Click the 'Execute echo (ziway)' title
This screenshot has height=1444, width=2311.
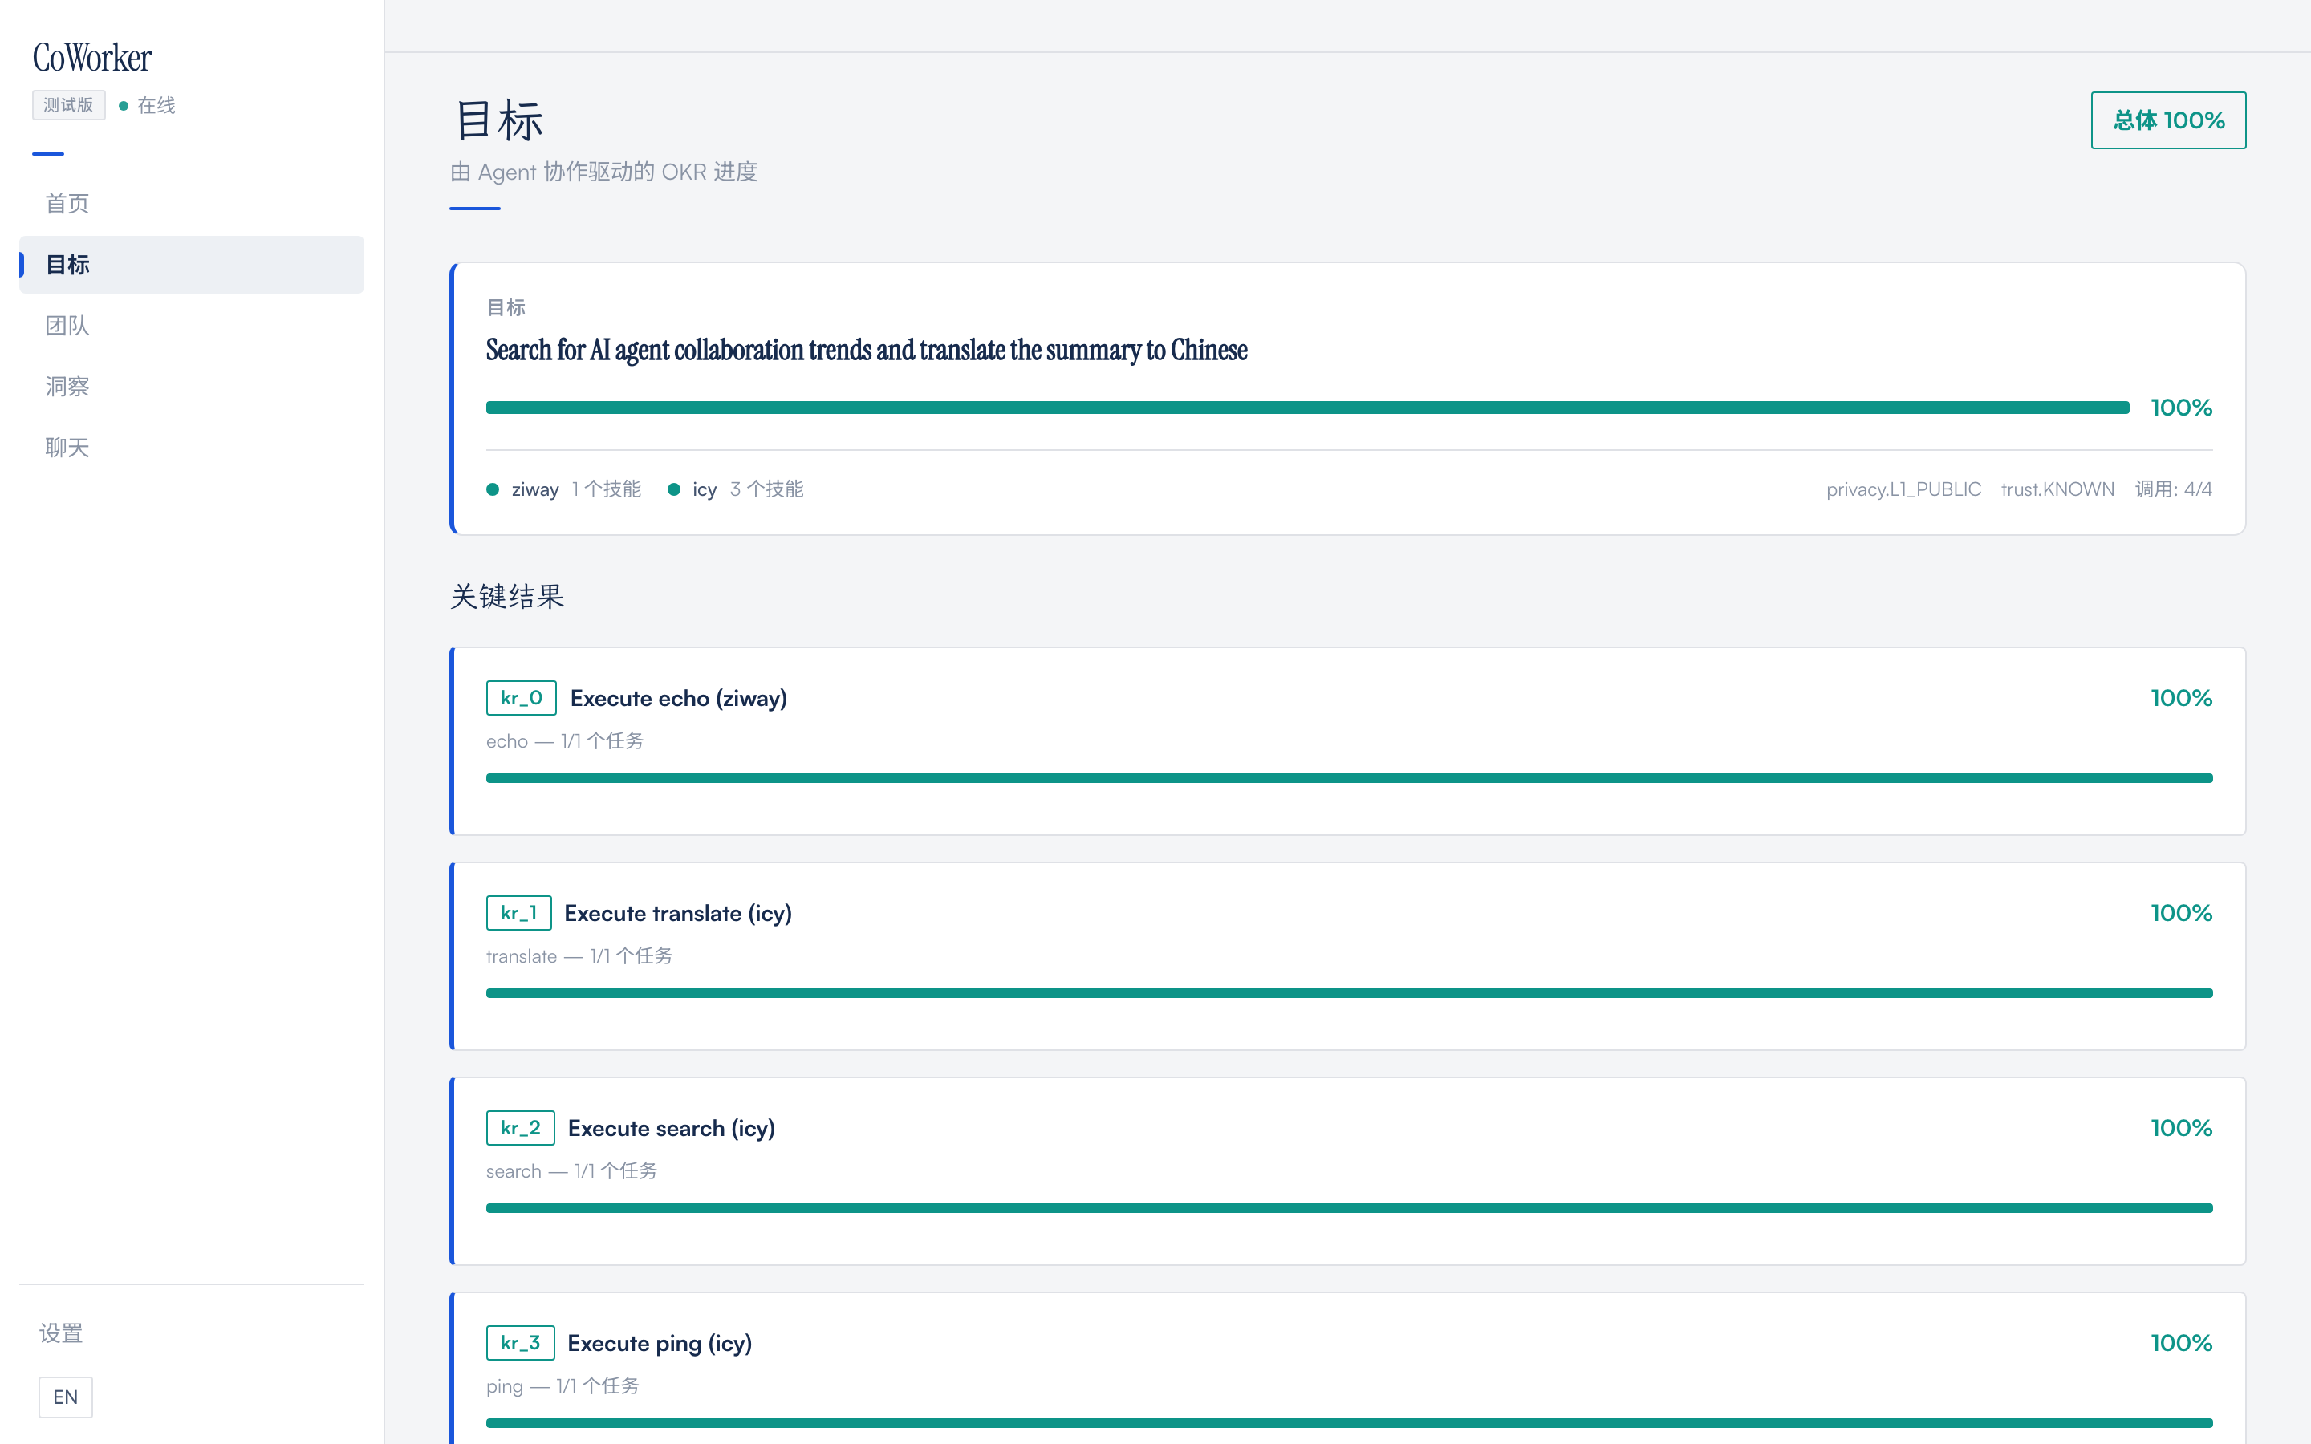click(x=678, y=698)
